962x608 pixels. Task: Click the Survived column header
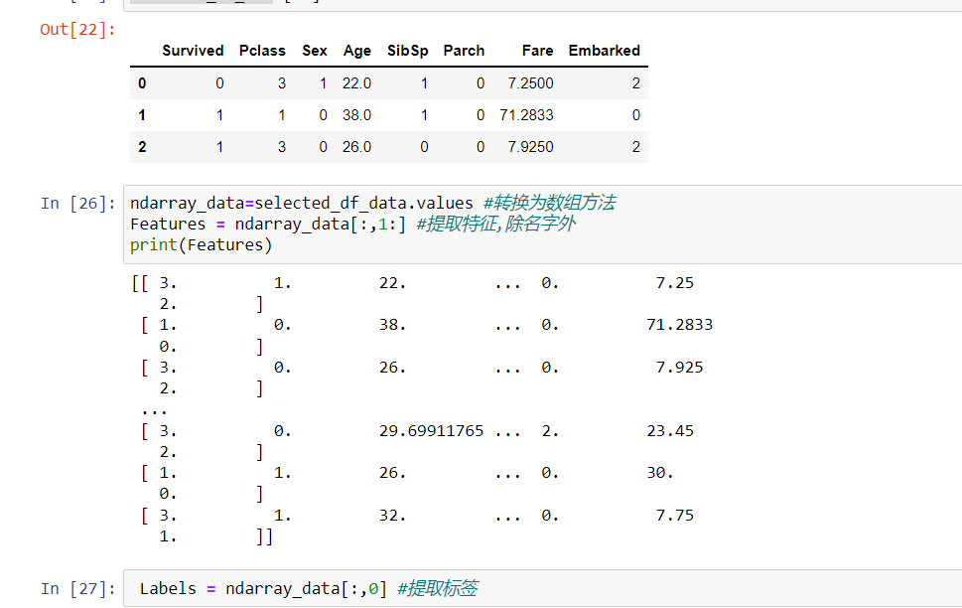(x=193, y=51)
